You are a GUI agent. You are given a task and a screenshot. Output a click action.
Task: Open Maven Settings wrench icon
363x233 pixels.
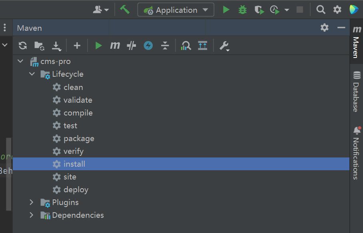tap(224, 46)
